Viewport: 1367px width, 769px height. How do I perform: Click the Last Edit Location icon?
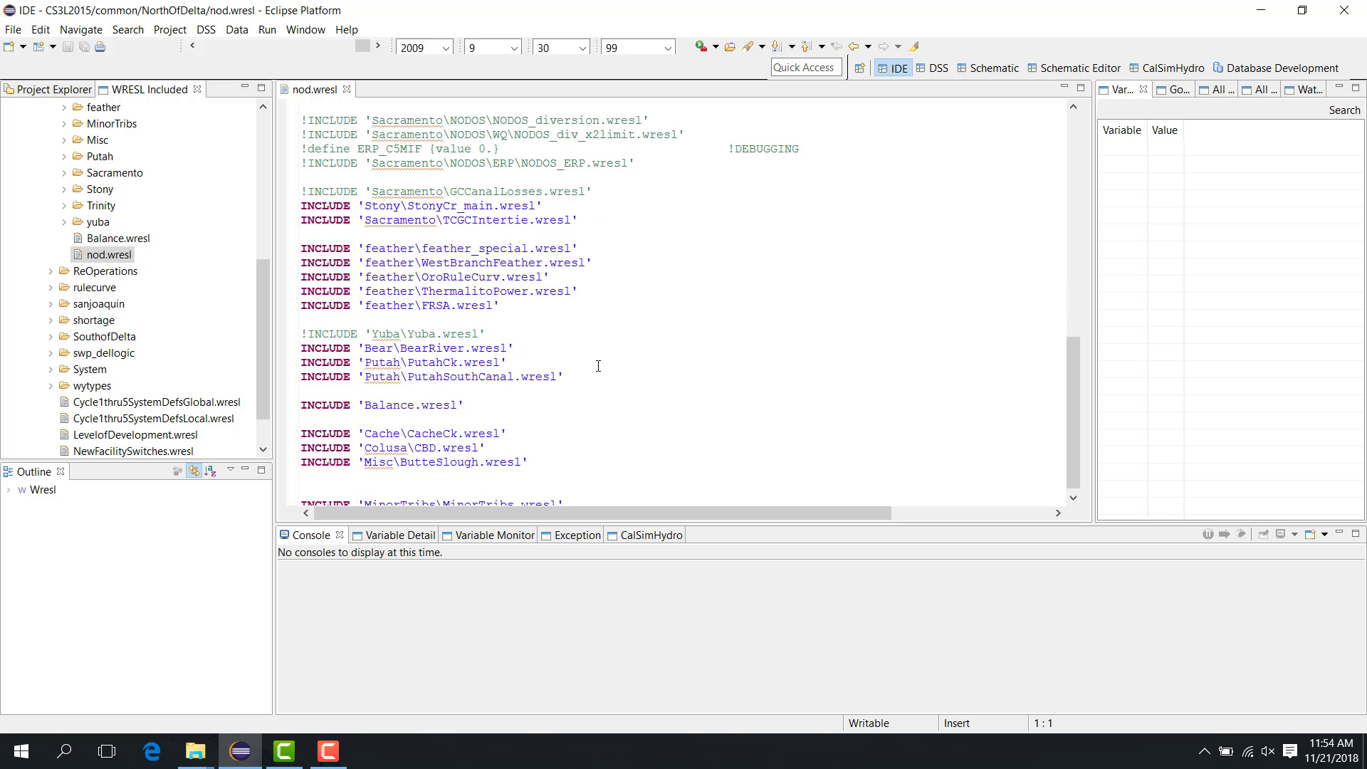[x=837, y=47]
